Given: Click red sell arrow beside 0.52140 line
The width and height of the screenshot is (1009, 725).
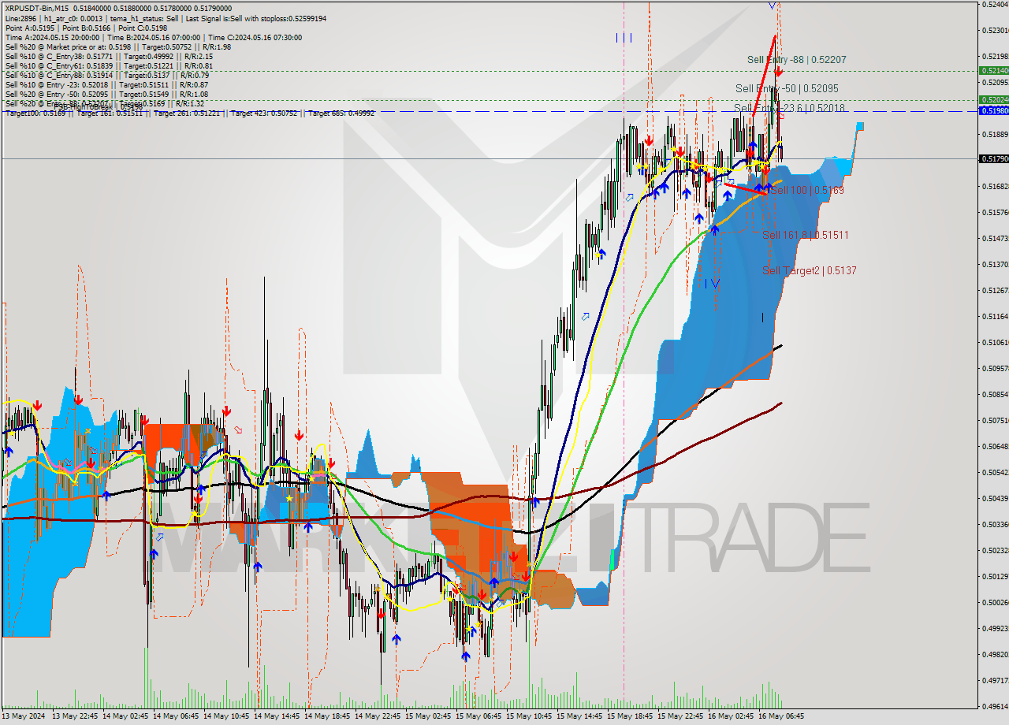Looking at the screenshot, I should [779, 72].
